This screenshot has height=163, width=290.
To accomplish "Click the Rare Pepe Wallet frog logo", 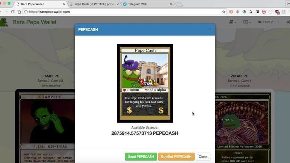I will (4, 22).
